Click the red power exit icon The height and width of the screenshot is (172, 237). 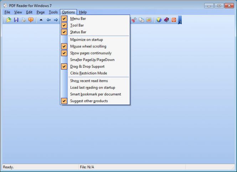tap(174, 20)
